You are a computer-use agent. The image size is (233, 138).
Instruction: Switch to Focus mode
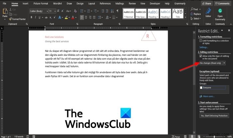click(176, 137)
